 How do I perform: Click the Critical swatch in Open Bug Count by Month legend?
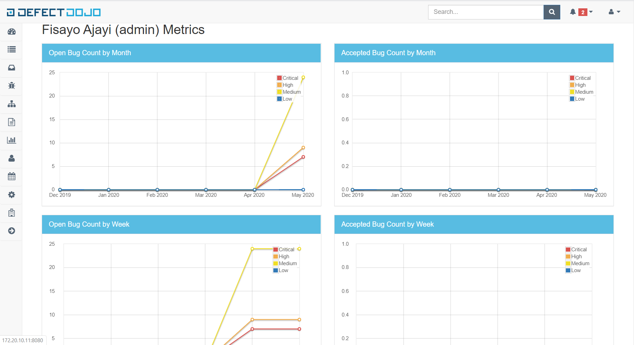(x=279, y=78)
